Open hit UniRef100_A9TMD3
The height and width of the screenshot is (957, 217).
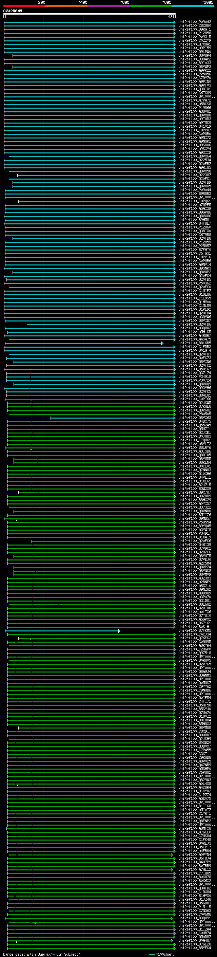195,119
